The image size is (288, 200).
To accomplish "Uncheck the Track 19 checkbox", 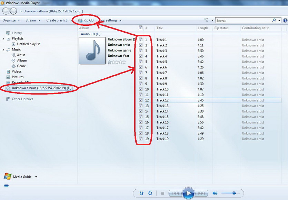I will pos(140,138).
